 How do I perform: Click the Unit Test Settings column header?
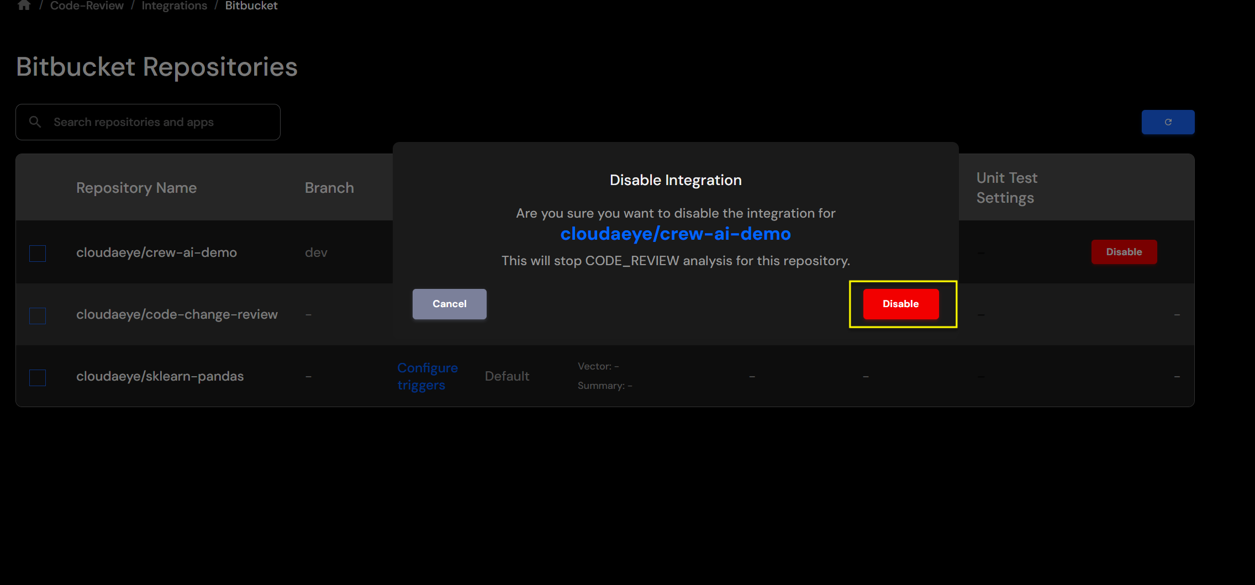1006,187
